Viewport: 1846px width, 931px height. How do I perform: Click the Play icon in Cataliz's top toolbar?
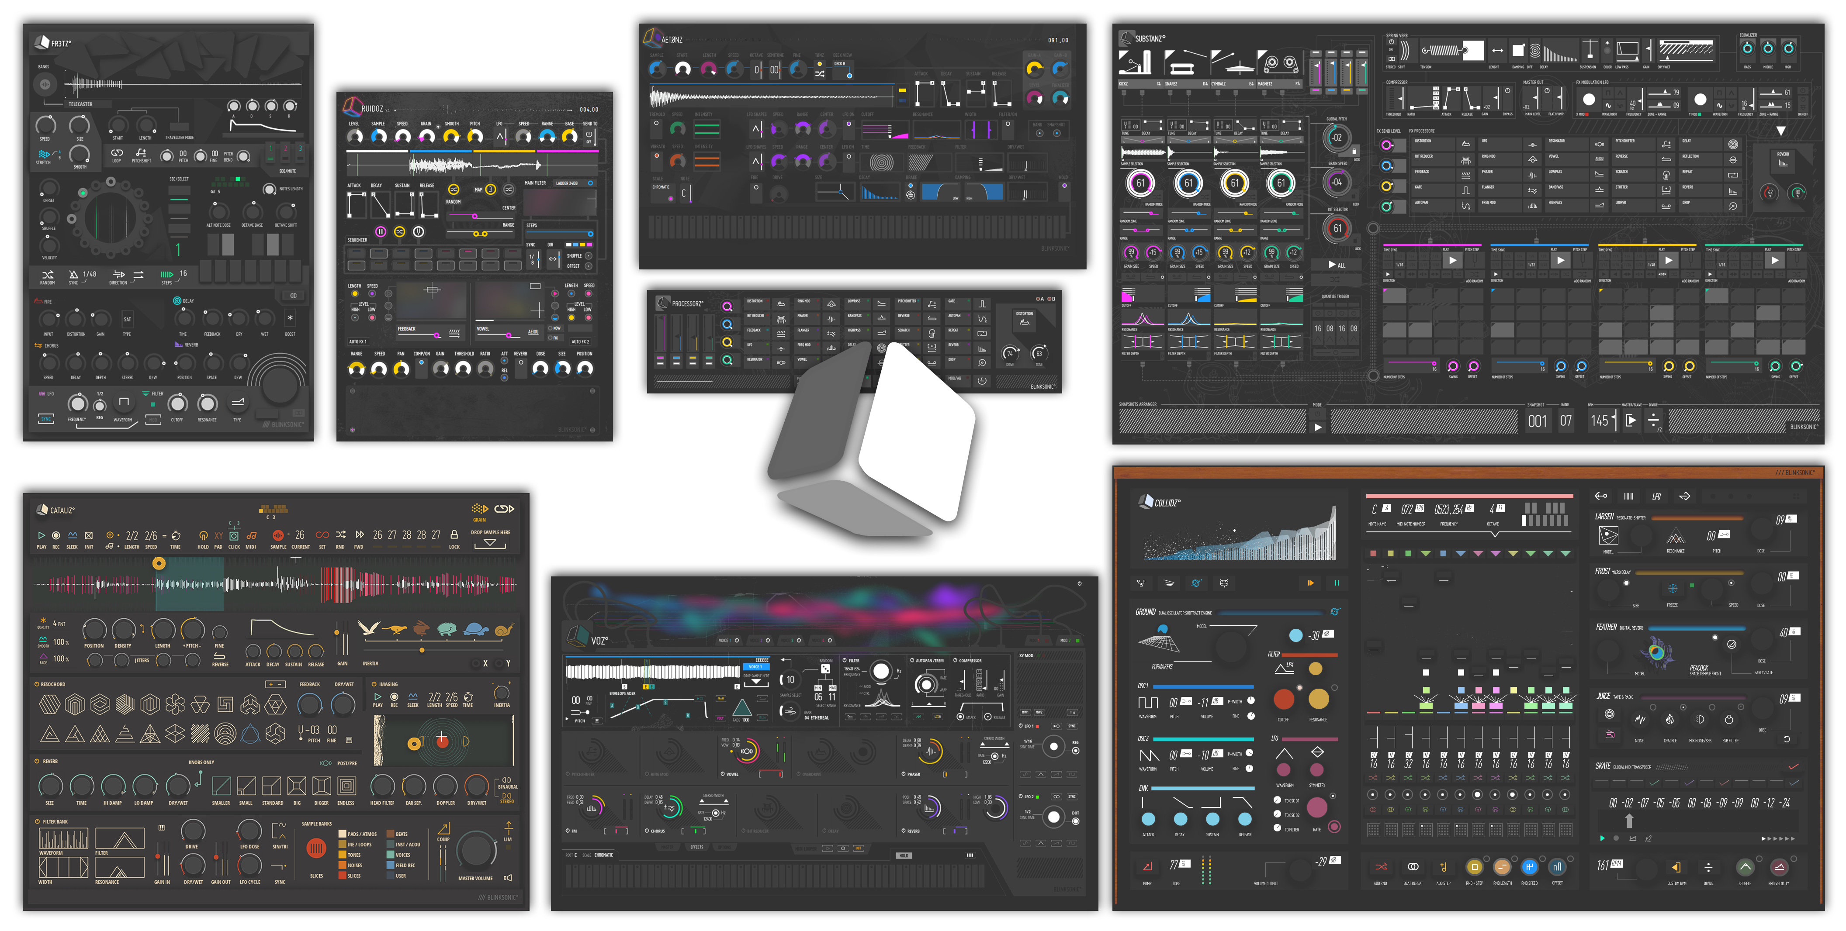(x=42, y=535)
